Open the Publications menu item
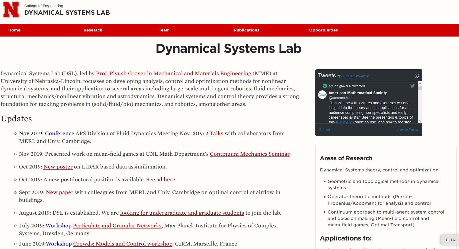 coord(246,30)
